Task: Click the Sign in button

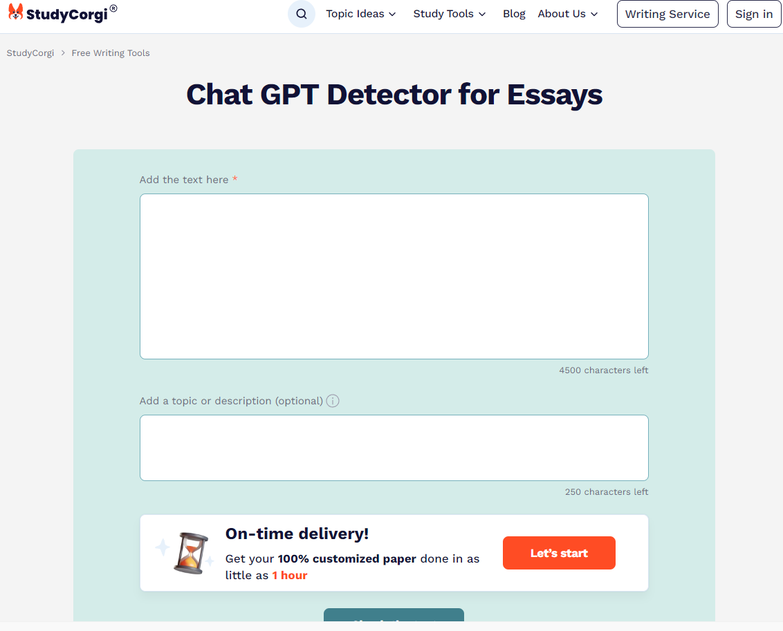Action: (754, 14)
